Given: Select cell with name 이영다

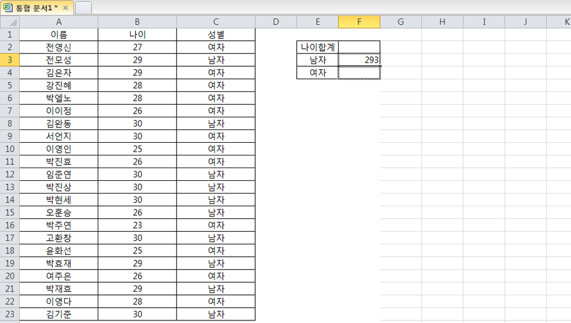Looking at the screenshot, I should (x=58, y=301).
